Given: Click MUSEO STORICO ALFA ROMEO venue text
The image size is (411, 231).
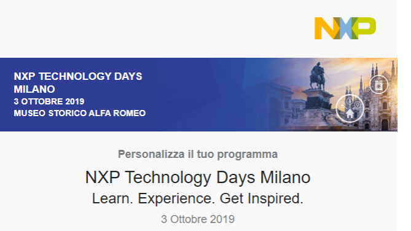Looking at the screenshot, I should click(80, 113).
